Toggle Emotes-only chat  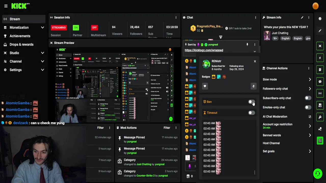pos(308,108)
